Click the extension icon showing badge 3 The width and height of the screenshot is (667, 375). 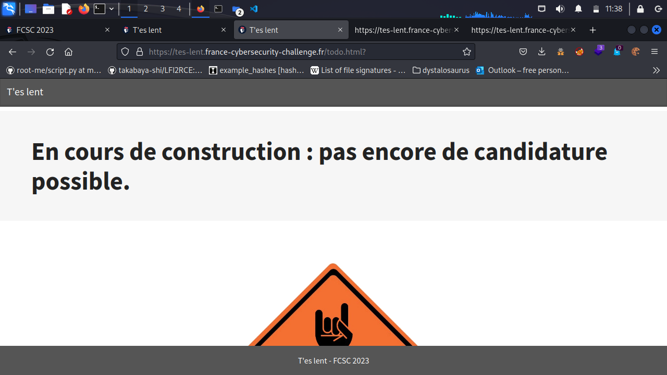(599, 52)
